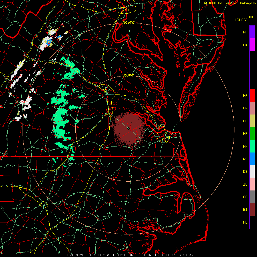
Task: Click the RA light green legend swatch
Action: 252,146
